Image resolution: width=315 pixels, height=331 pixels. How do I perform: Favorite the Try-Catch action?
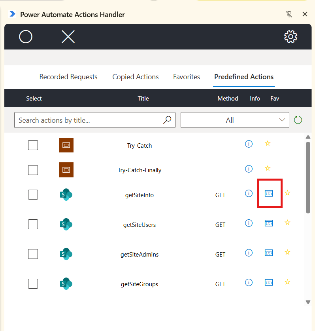(x=268, y=144)
